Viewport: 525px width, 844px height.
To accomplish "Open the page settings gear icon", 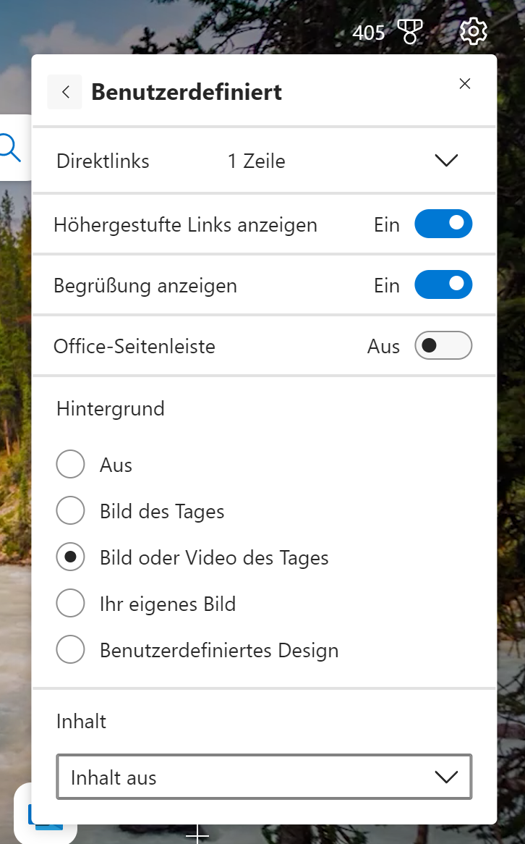I will tap(474, 31).
